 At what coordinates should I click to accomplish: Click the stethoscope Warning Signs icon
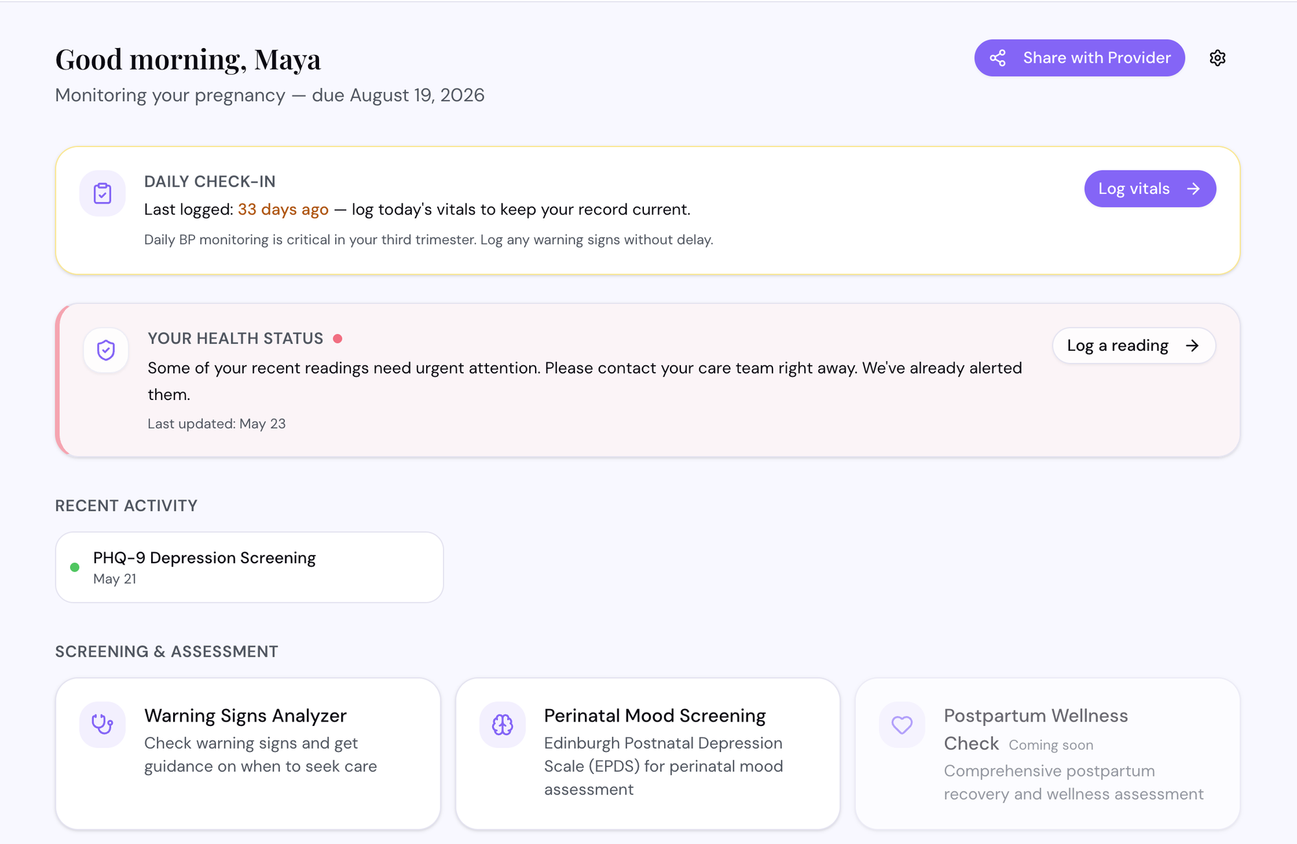pos(102,724)
